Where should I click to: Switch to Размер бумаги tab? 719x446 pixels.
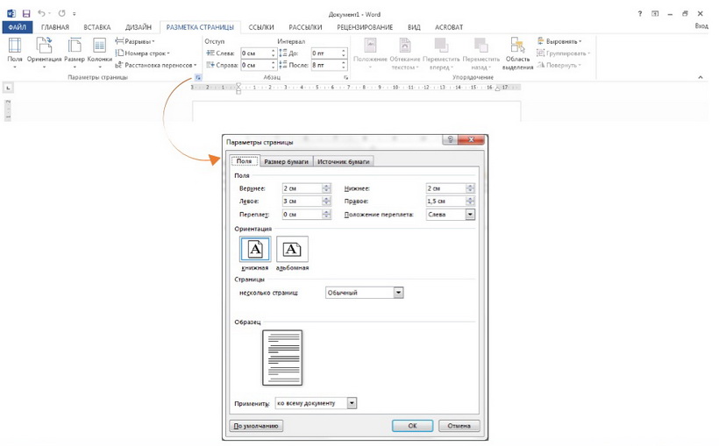pyautogui.click(x=286, y=161)
